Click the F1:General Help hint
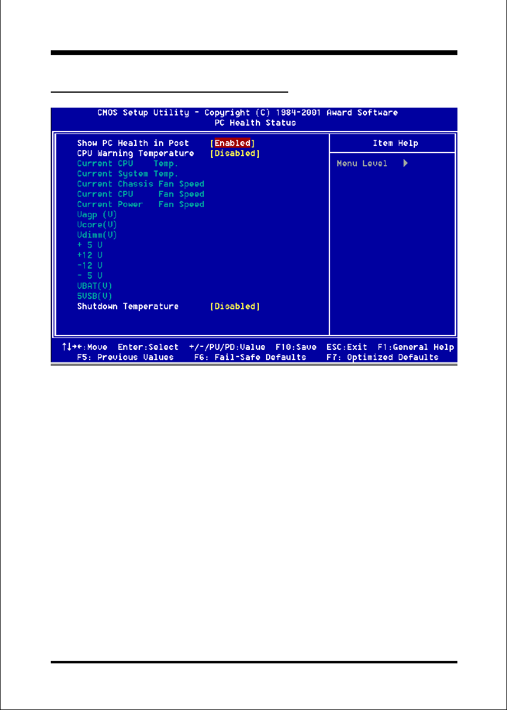507x710 pixels. (x=416, y=348)
